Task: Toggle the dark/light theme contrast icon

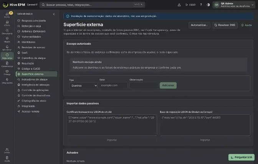Action: pyautogui.click(x=208, y=5)
